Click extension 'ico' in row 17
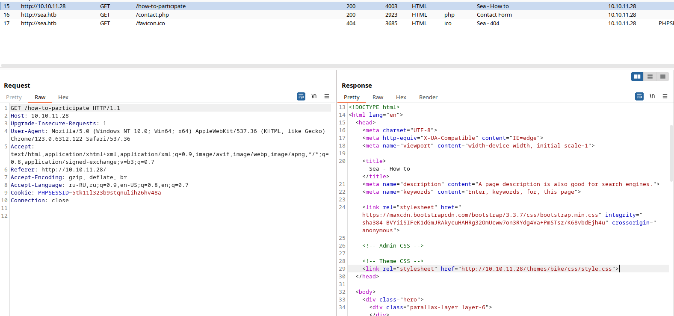Viewport: 674px width, 316px height. pyautogui.click(x=448, y=23)
